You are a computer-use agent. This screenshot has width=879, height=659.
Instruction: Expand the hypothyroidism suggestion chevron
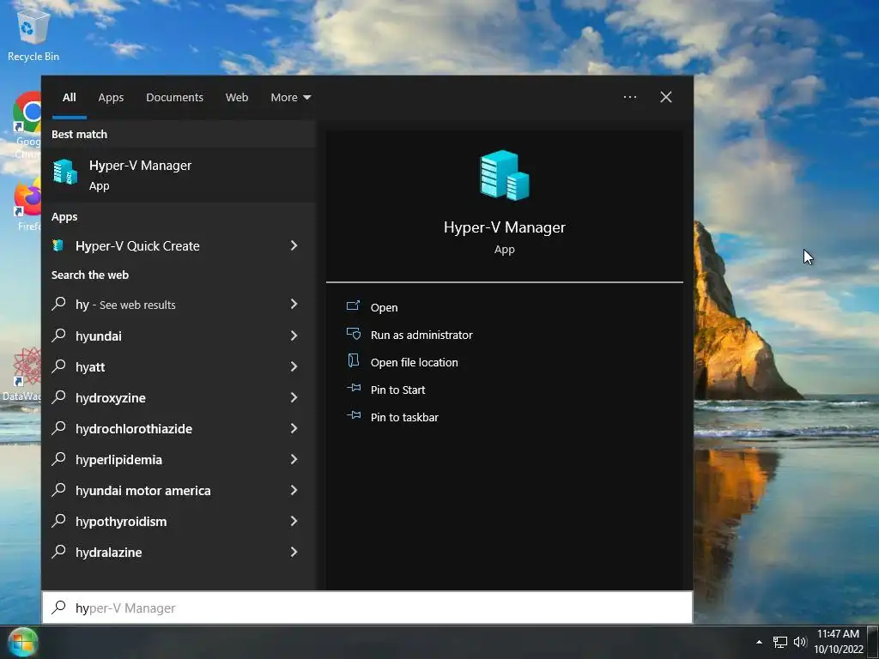[x=294, y=521]
